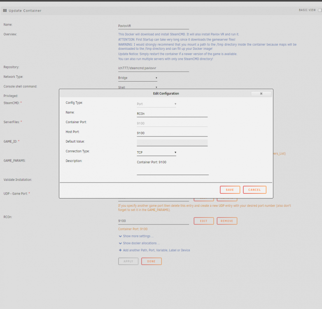The width and height of the screenshot is (322, 309).
Task: Cancel the Edit Configuration dialog
Action: point(254,190)
